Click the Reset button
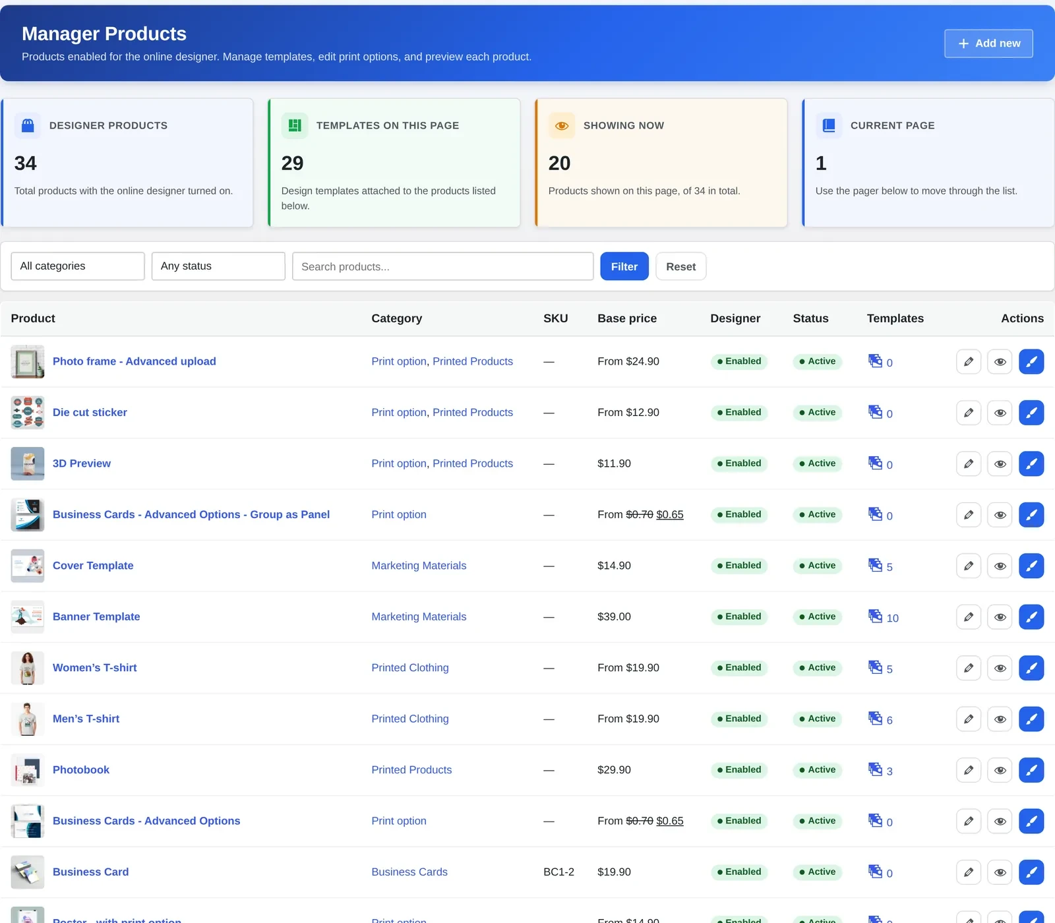This screenshot has width=1055, height=923. (x=680, y=266)
